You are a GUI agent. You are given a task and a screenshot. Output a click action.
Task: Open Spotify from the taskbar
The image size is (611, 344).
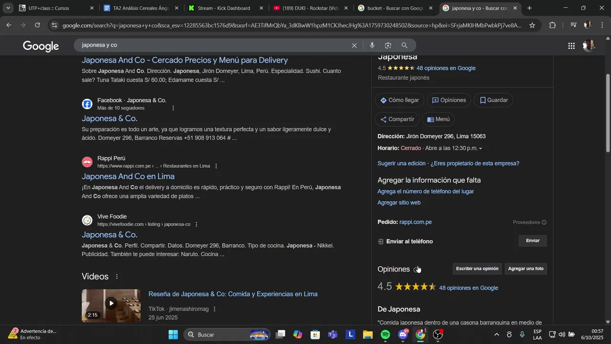point(385,334)
